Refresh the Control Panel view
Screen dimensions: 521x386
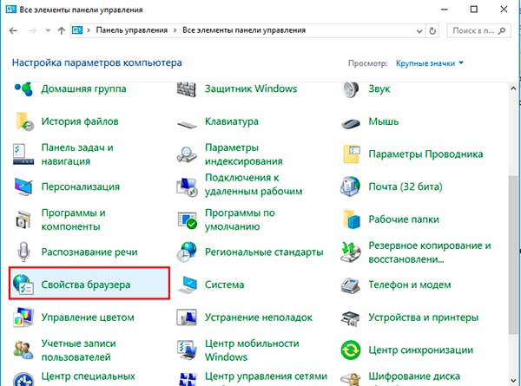tap(432, 31)
